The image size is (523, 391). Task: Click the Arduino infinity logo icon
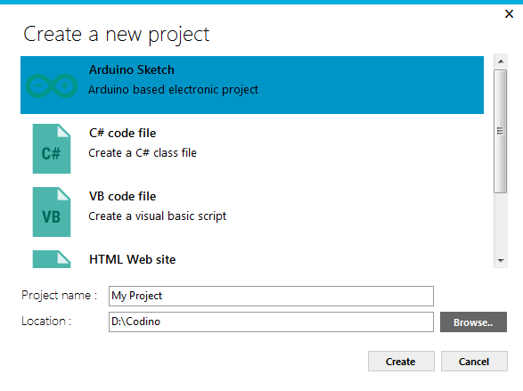52,86
